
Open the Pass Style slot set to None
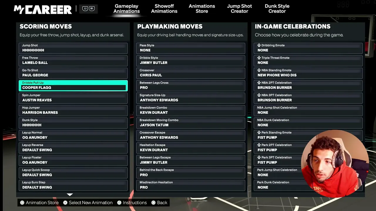point(191,48)
